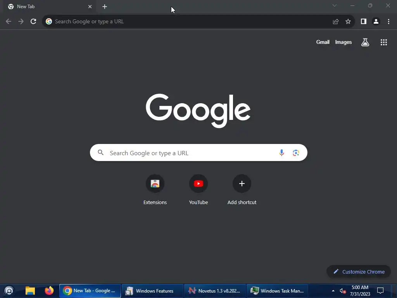Switch to New Tab - Google Chrome taskbar button
This screenshot has width=397, height=298.
90,291
